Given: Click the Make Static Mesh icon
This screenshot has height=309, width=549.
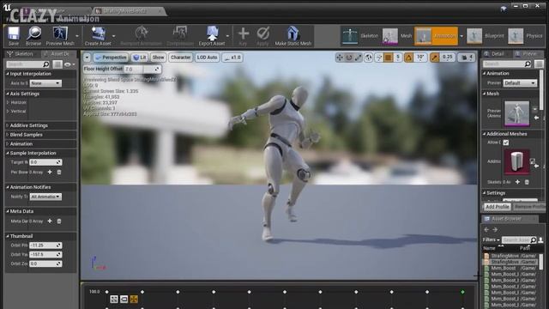Looking at the screenshot, I should (293, 36).
